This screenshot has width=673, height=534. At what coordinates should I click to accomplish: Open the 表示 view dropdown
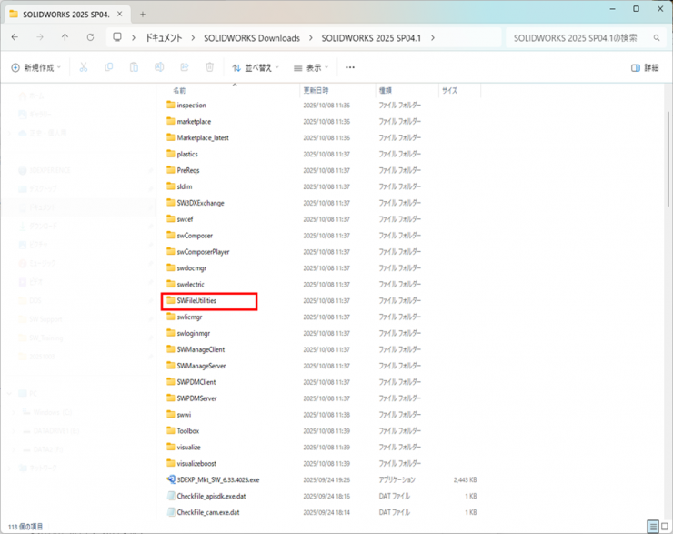click(x=311, y=67)
